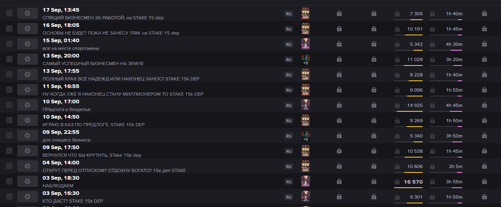Screen dimensions: 501x207
Task: Select checkbox for 10 Sep, 14:50 stream
Action: pos(9,120)
